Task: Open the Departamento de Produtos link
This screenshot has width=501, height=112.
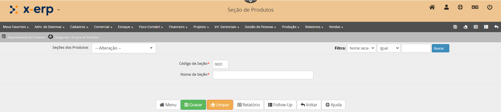Action: [x=26, y=37]
